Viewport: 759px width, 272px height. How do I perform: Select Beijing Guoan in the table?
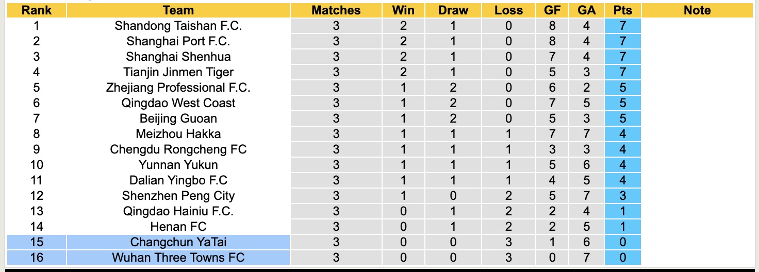tap(178, 118)
